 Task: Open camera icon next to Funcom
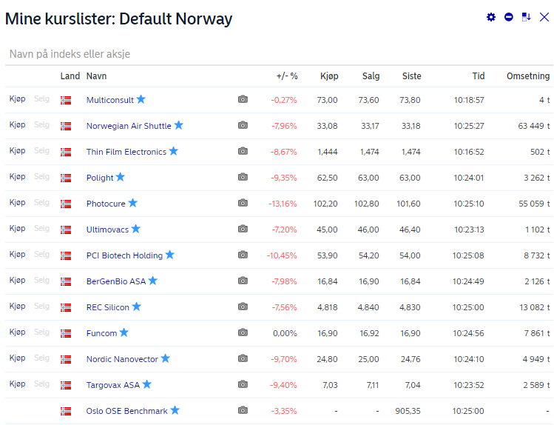[x=243, y=332]
